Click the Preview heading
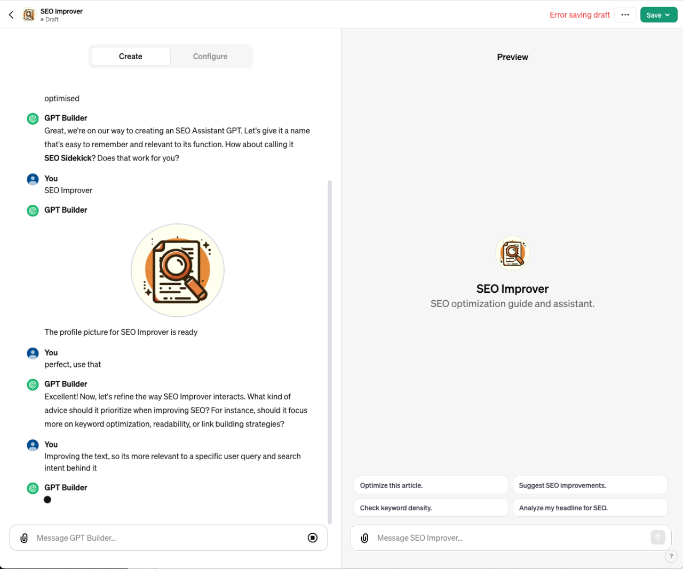The height and width of the screenshot is (569, 683). coord(512,57)
